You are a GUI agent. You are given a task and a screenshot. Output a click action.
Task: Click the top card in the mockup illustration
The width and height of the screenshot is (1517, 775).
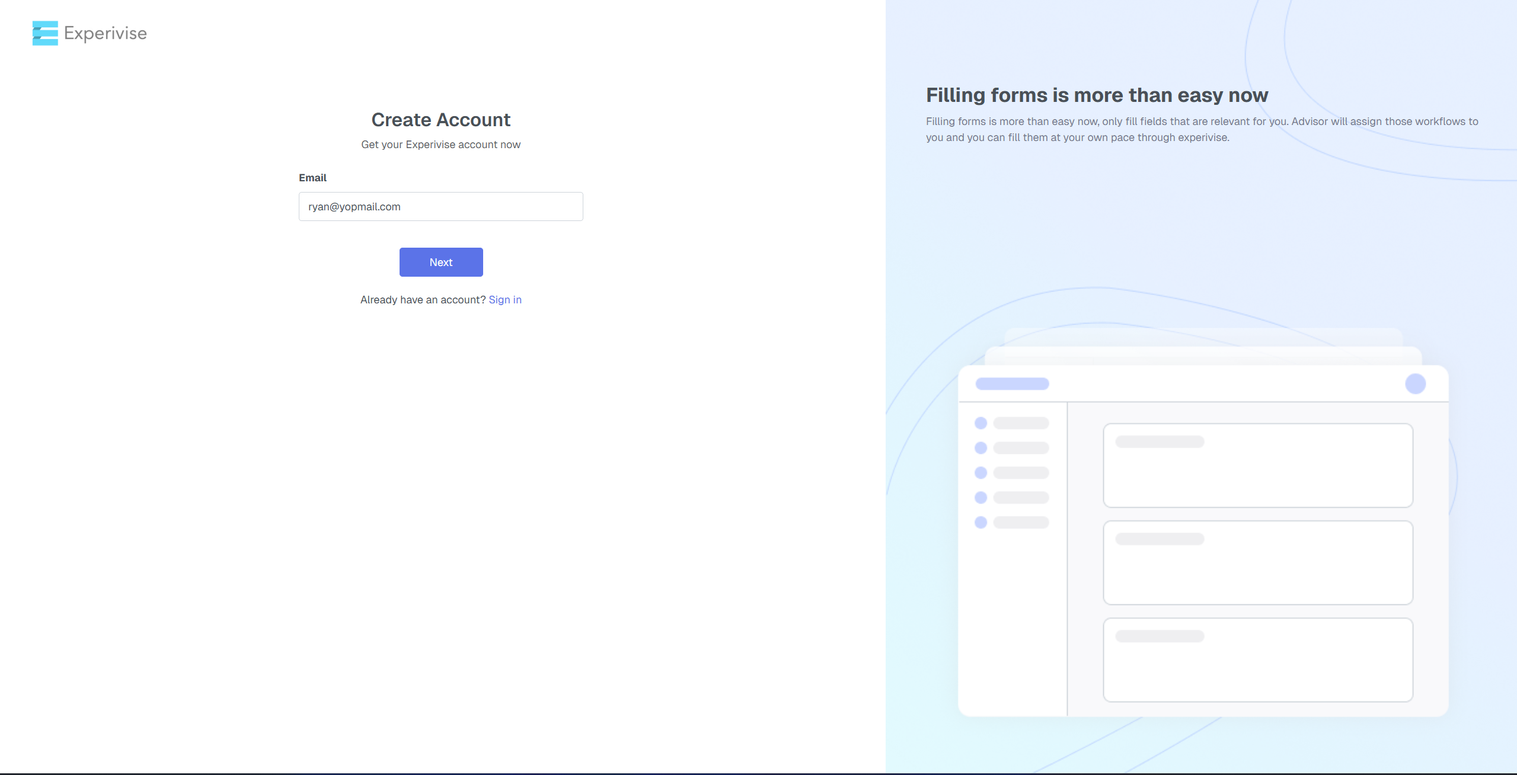pos(1257,466)
